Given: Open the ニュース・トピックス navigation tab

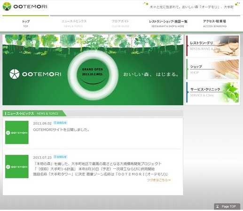Looking at the screenshot, I should click(x=74, y=23).
